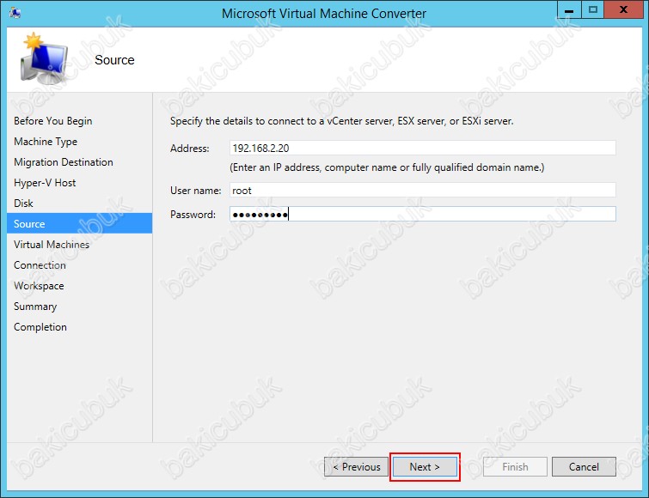Maximize the Virtual Machine Converter window
This screenshot has height=498, width=649.
(x=593, y=9)
